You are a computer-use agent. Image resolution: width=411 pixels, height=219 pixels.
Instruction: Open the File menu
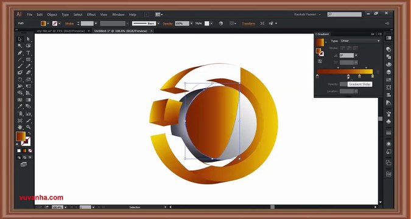(30, 15)
